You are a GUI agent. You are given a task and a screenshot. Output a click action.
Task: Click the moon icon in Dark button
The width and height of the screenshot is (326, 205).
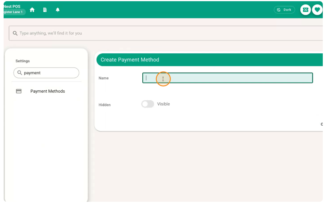[x=279, y=10]
